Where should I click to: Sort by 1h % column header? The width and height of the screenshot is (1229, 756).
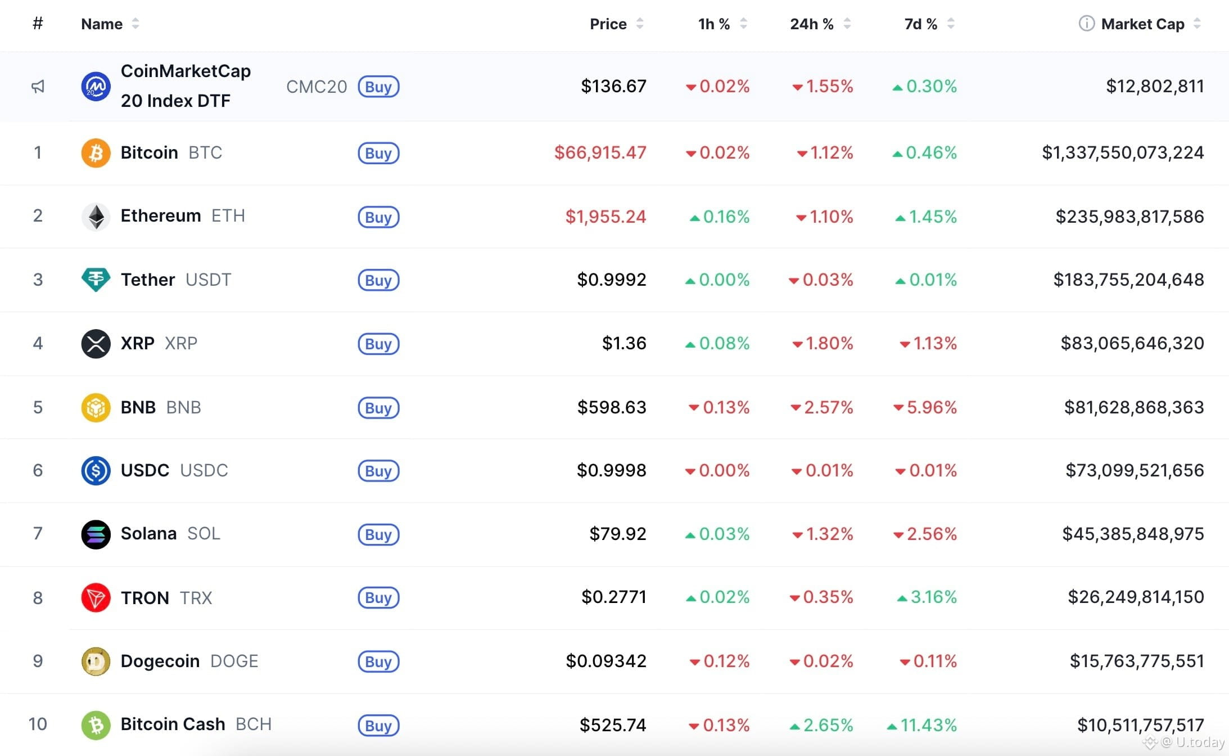(x=713, y=24)
